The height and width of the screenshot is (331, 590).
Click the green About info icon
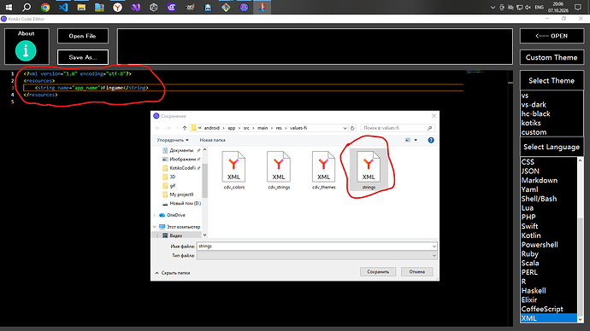[26, 50]
